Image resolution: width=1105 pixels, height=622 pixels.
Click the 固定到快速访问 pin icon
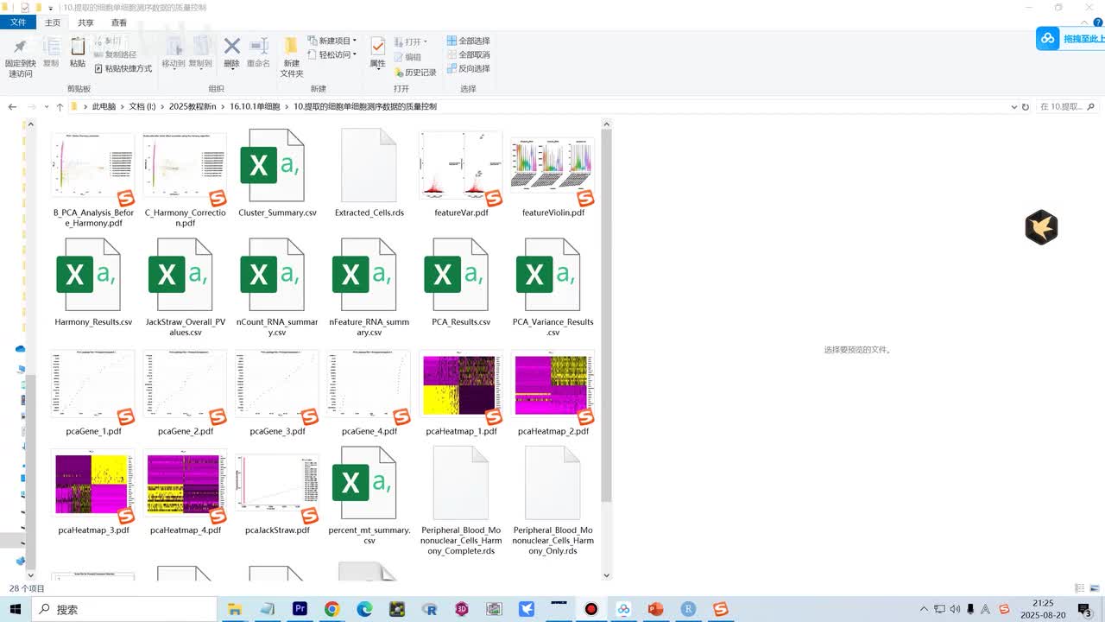(20, 47)
